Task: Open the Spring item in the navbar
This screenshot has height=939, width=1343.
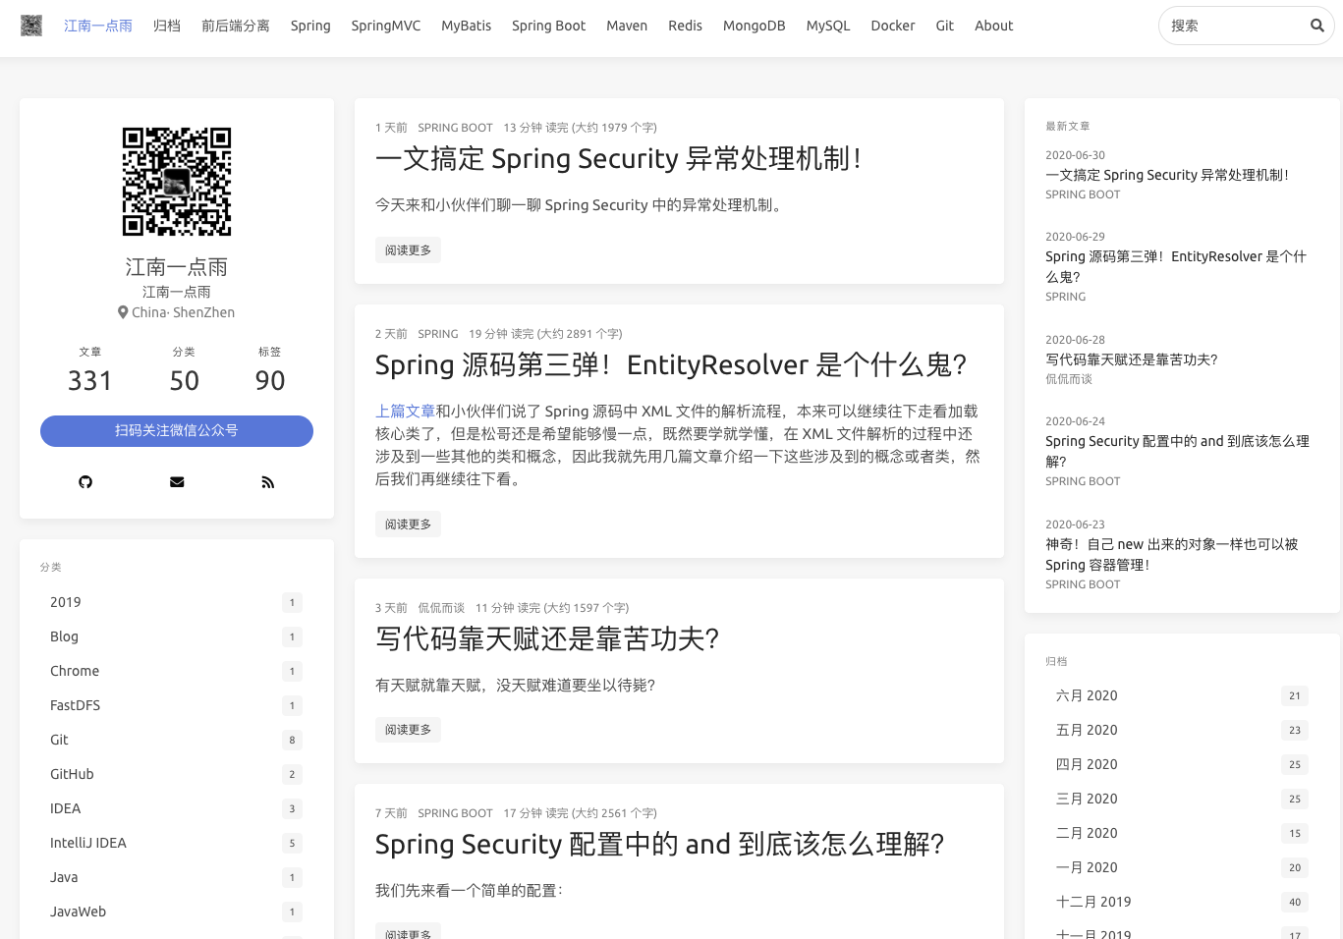Action: coord(310,26)
